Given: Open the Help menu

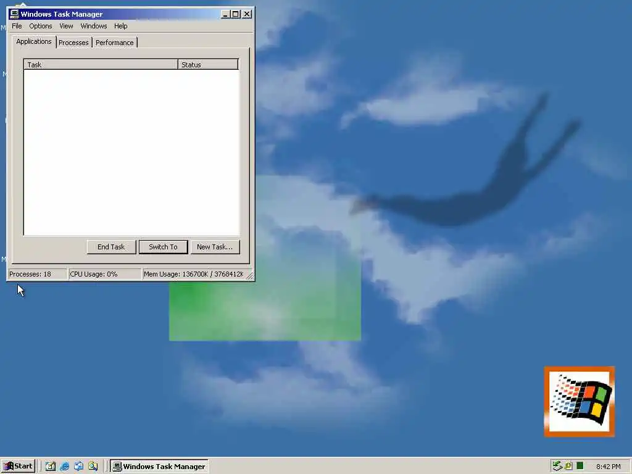Looking at the screenshot, I should [120, 26].
